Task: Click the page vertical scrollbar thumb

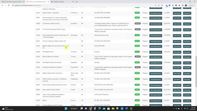Action: 196,72
